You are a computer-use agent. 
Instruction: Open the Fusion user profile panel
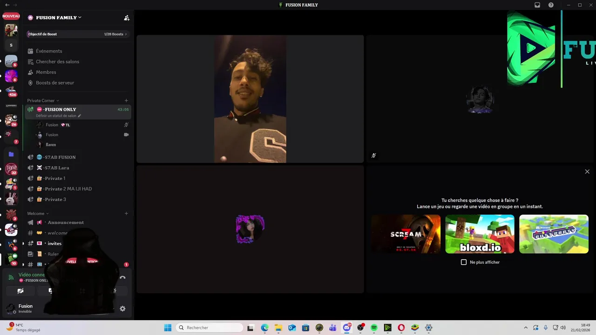coord(24,308)
